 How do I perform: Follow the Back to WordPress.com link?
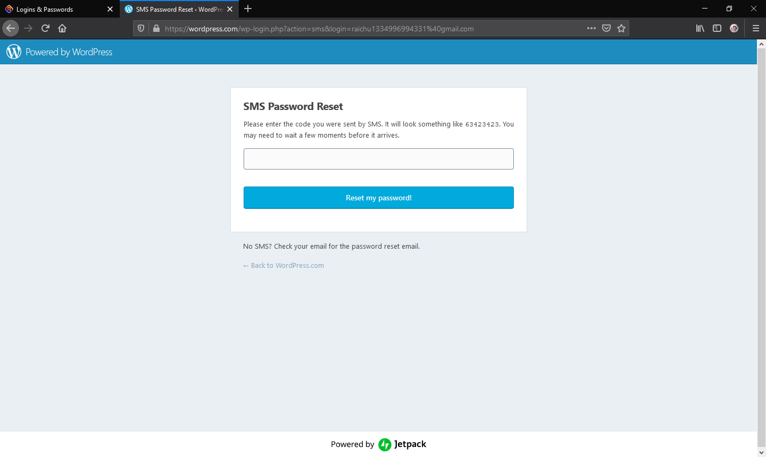(x=284, y=266)
